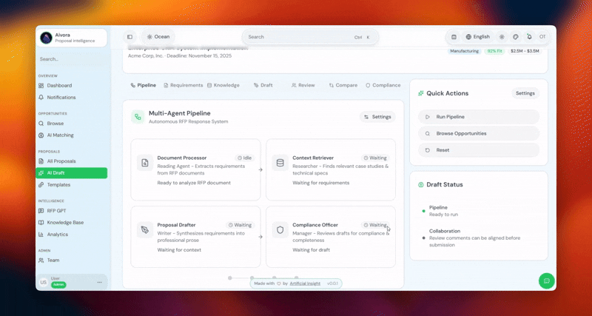Screen dimensions: 592x316
Task: Click the Browse Opportunities button
Action: [x=478, y=134]
